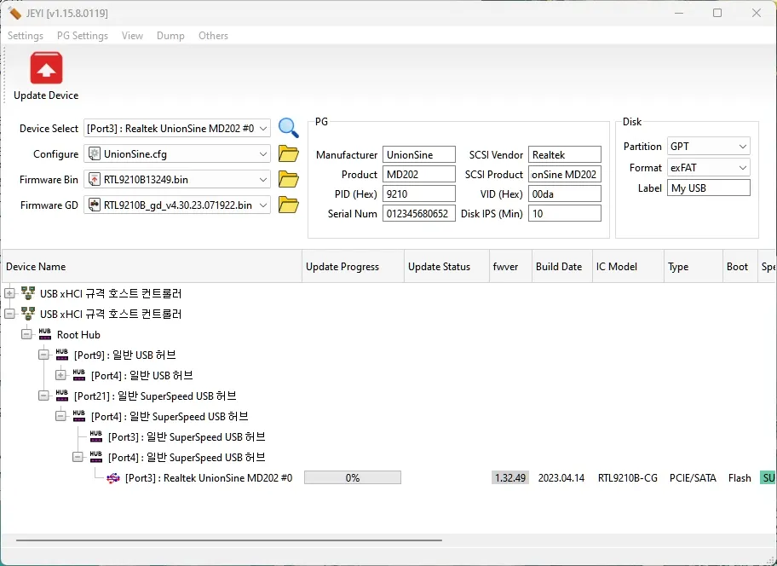
Task: Click the Update Progress column header
Action: pyautogui.click(x=353, y=266)
